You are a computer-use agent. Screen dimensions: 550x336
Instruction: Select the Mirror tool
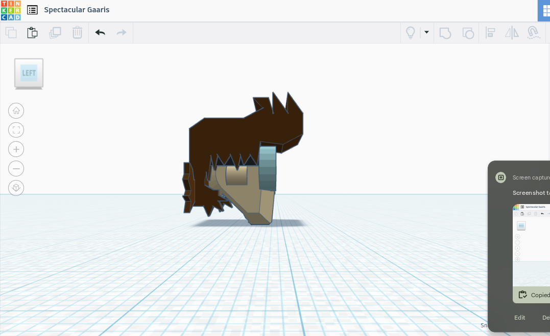512,33
